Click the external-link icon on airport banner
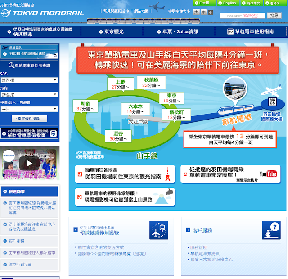 (x=55, y=56)
